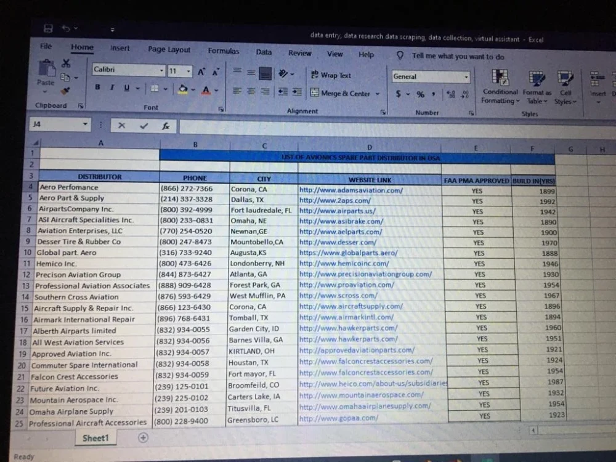Decrease font size with small A icon

point(216,72)
